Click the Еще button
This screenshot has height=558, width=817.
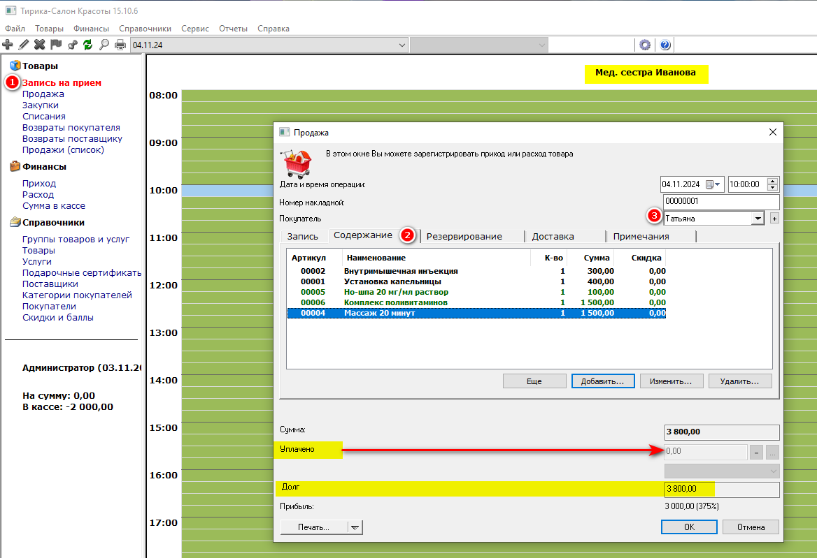pyautogui.click(x=534, y=381)
